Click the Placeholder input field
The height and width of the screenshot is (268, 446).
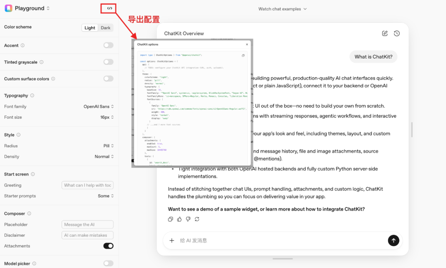tap(88, 225)
